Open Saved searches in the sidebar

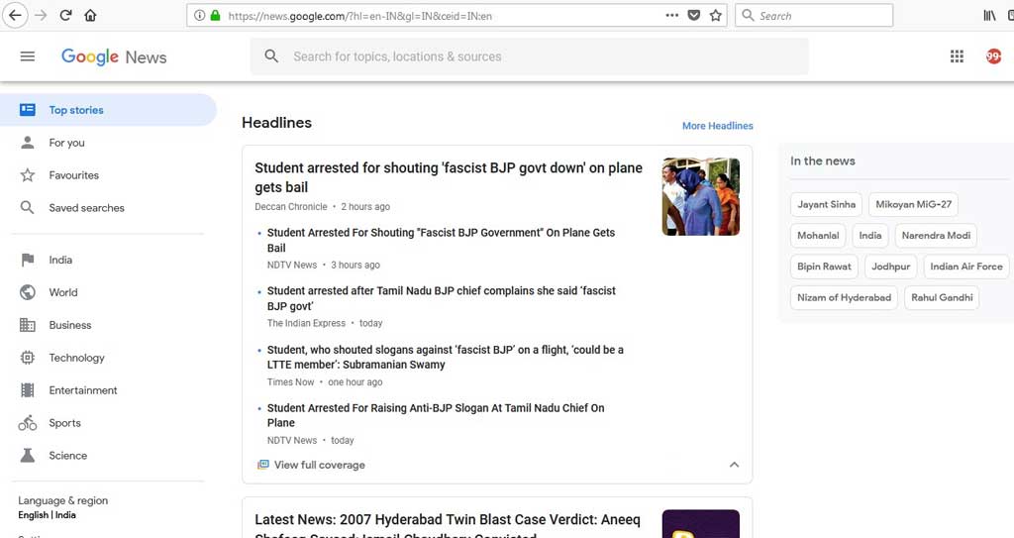coord(87,208)
